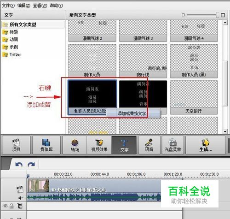The image size is (230, 219).
Task: Open the 语音 voice panel
Action: tap(149, 145)
